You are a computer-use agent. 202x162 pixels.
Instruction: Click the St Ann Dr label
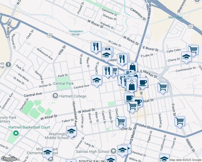click(19, 81)
